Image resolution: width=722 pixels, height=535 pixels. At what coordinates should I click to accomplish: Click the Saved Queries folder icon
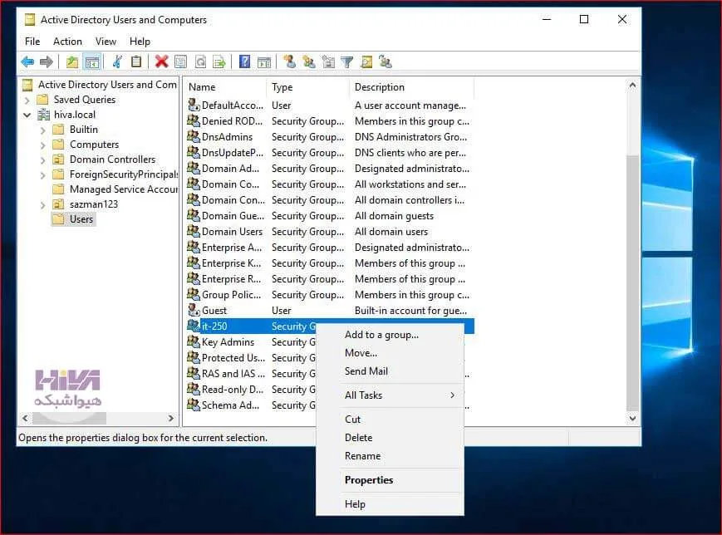[43, 100]
